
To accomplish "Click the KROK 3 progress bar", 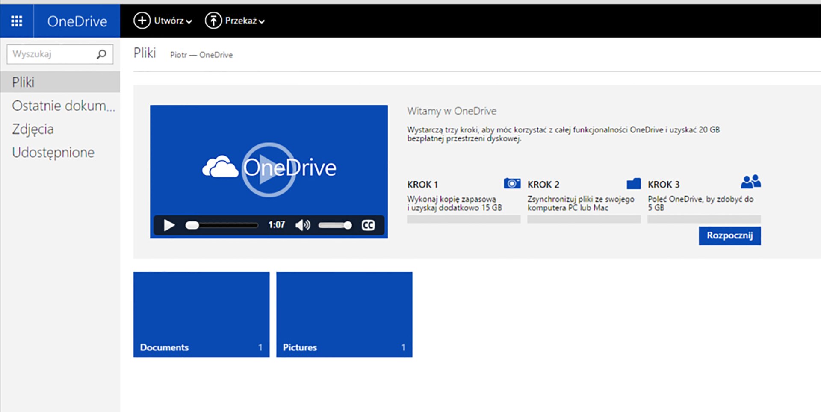I will [704, 219].
